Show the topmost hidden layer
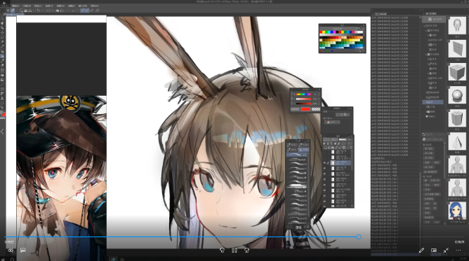The width and height of the screenshot is (469, 261). tap(324, 152)
